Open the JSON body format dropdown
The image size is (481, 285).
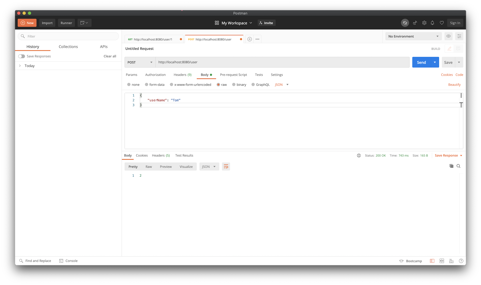coord(287,85)
